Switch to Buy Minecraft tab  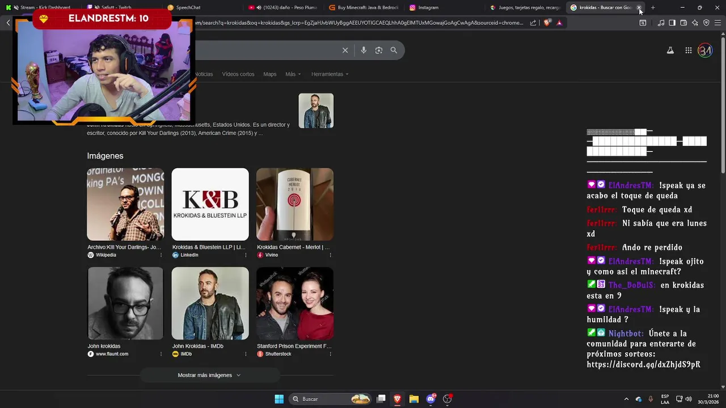pos(363,7)
